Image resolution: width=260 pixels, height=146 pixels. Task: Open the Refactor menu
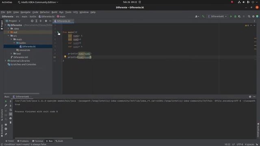tap(45, 12)
